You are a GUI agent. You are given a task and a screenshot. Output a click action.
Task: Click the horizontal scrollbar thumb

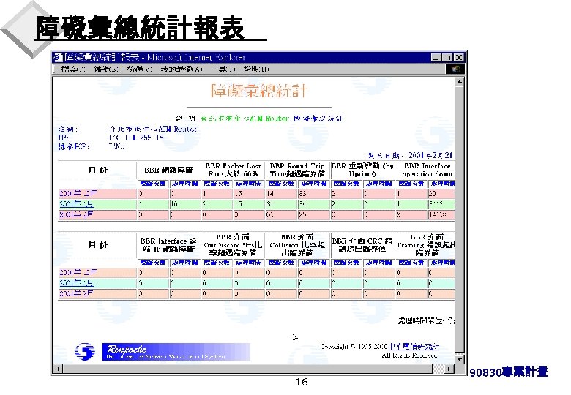tap(247, 369)
